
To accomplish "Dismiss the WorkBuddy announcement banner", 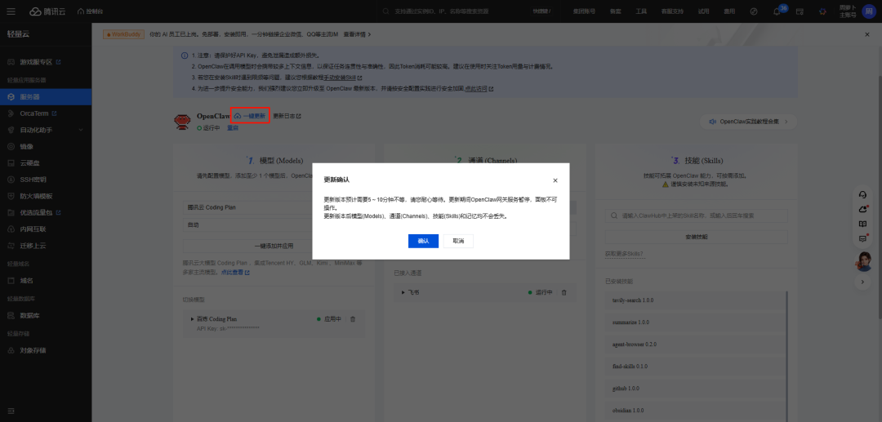I will click(x=866, y=34).
